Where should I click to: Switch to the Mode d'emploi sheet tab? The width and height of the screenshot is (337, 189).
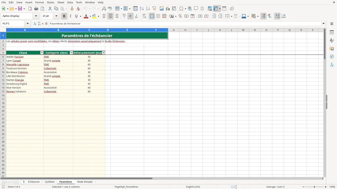[x=85, y=182]
